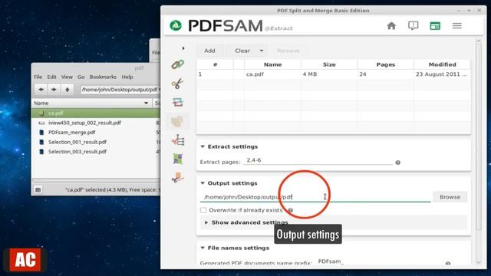Click the green modules icon in header

click(435, 25)
